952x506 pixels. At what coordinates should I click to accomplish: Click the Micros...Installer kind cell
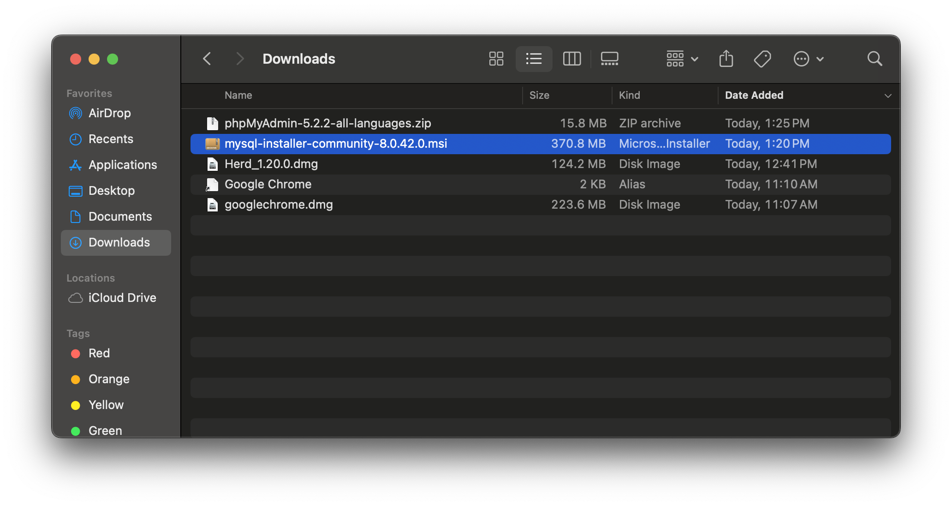(664, 144)
